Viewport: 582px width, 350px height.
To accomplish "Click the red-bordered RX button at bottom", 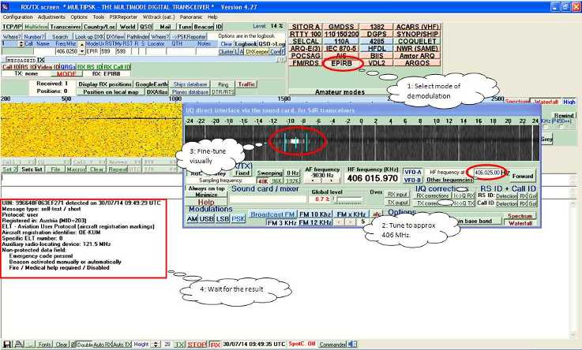I will 215,344.
